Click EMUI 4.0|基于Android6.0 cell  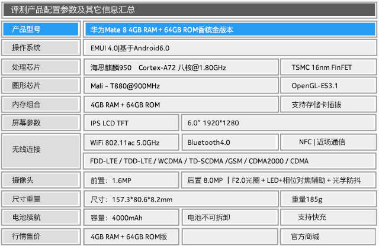click(230, 48)
